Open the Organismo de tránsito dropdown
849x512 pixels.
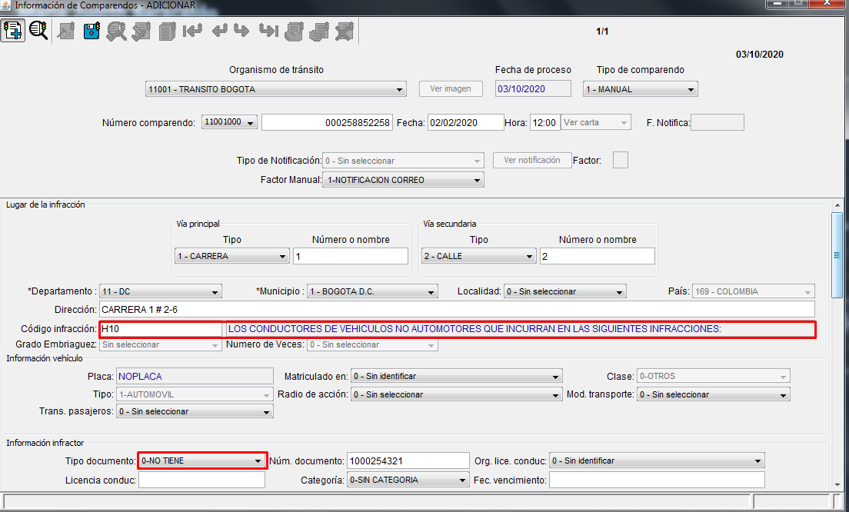click(275, 89)
